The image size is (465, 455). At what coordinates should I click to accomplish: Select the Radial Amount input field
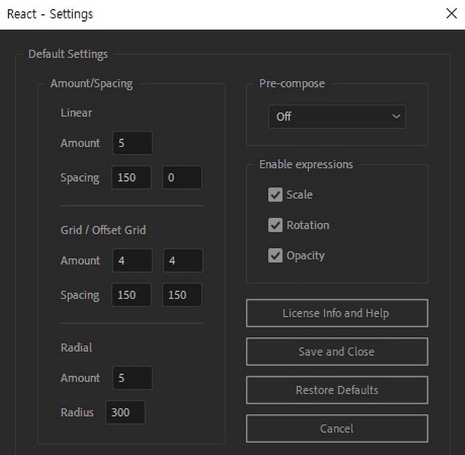point(132,378)
